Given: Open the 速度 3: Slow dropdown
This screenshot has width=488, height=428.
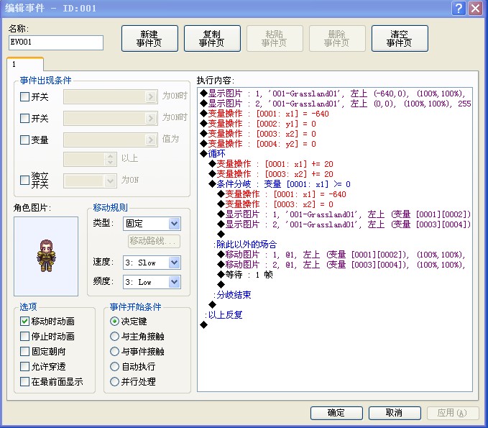Looking at the screenshot, I should (x=152, y=263).
